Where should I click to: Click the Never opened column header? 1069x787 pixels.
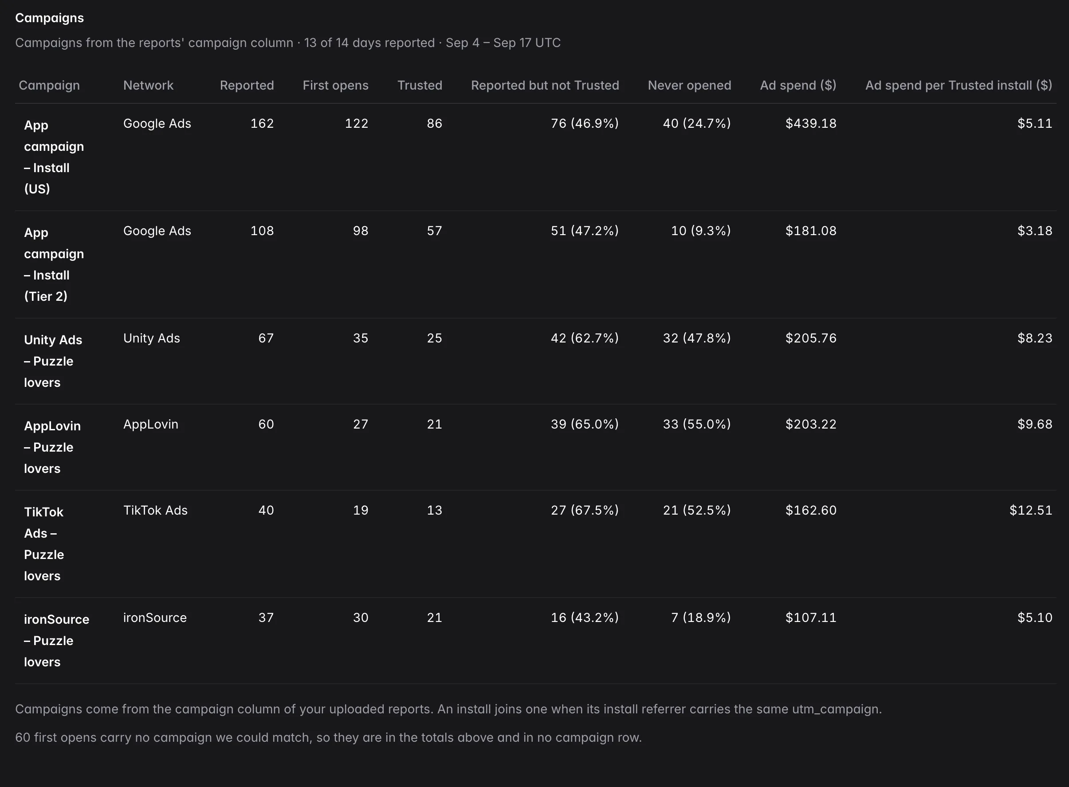pos(689,85)
